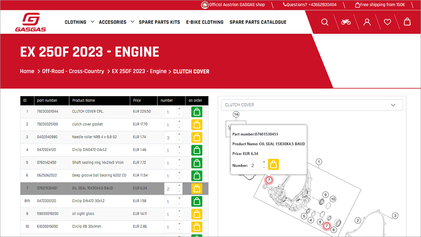Click the yellow cart button in tooltip
Screen dimensions: 421x237
click(x=273, y=164)
